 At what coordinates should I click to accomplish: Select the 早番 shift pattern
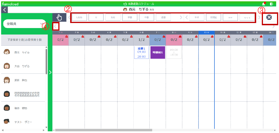coord(130,17)
